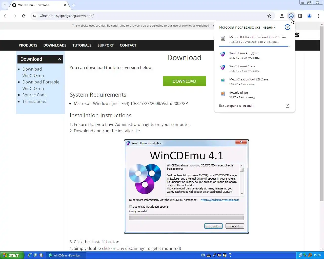Open the browser side panel icon
Viewport: 324px width, 259px height.
point(300,16)
